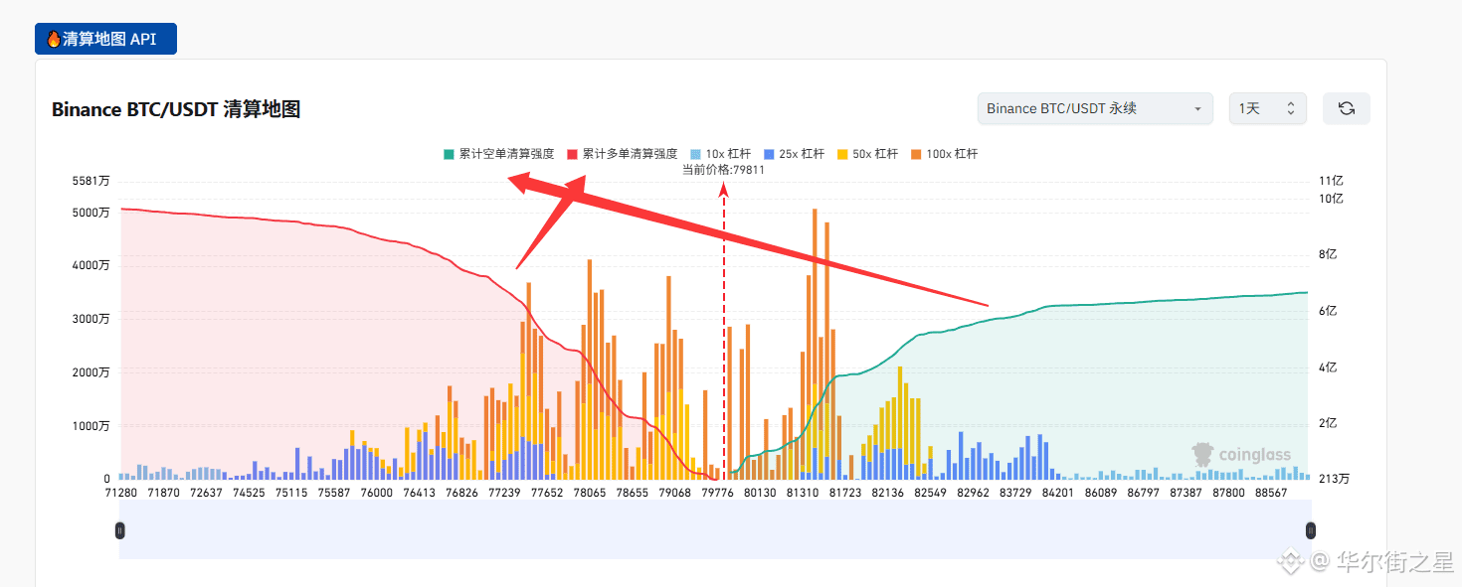
Task: Click the tallest orange bar near 81310
Action: click(x=815, y=343)
